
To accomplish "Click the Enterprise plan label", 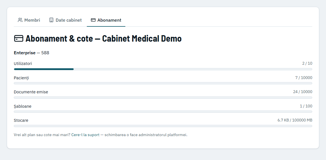I will 24,53.
